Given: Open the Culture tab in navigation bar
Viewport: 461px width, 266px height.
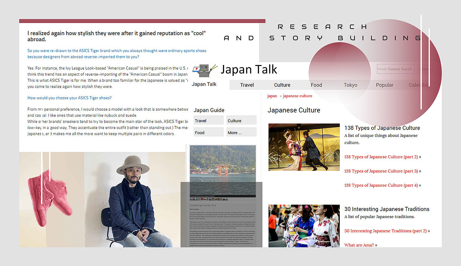Looking at the screenshot, I should pyautogui.click(x=282, y=85).
